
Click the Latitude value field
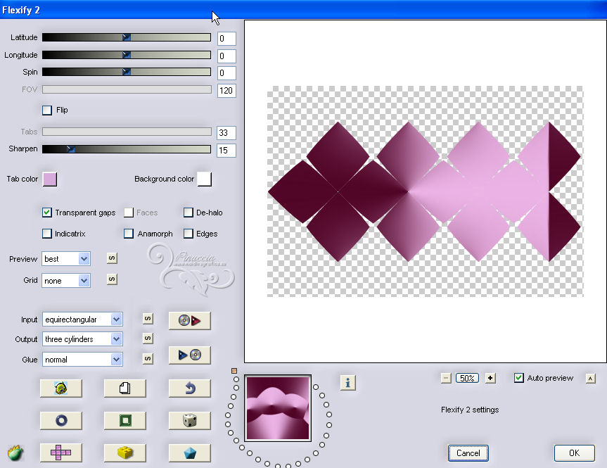pos(226,38)
